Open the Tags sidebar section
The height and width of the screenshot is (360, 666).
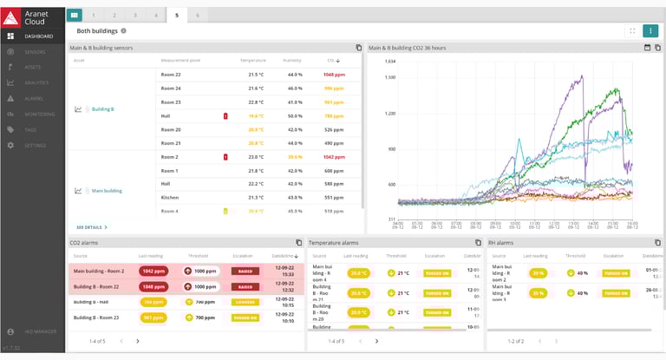click(33, 129)
